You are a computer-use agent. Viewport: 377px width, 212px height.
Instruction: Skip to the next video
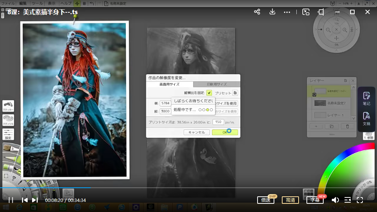pyautogui.click(x=35, y=200)
